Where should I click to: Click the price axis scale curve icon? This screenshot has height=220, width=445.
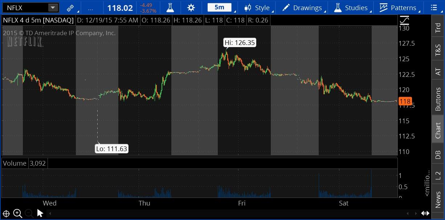[x=404, y=20]
